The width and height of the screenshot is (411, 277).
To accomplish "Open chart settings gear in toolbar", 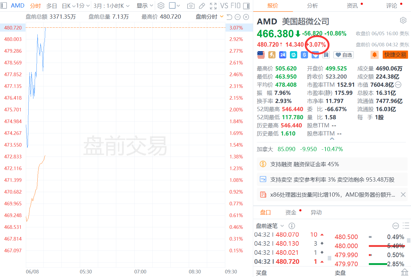I will click(x=161, y=6).
